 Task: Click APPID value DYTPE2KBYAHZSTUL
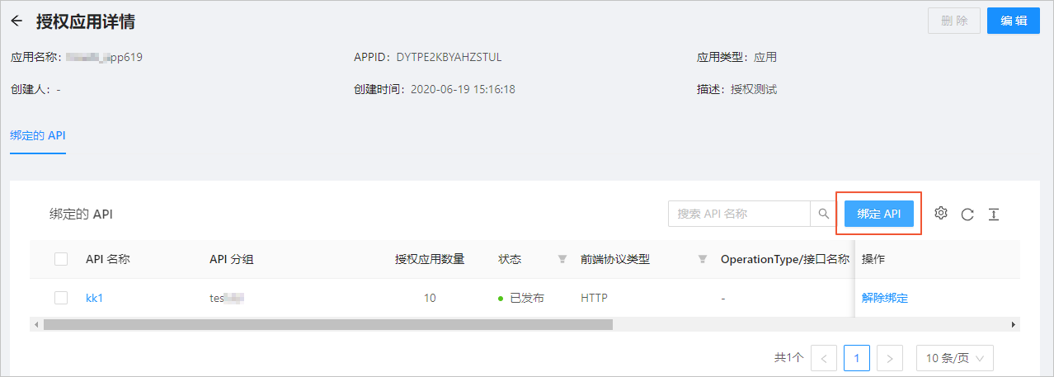449,58
